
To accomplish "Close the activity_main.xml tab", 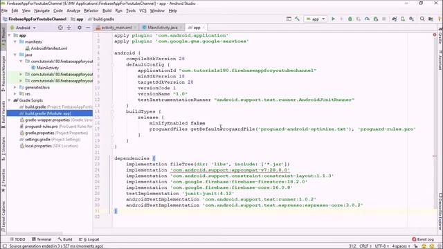I will coord(135,28).
